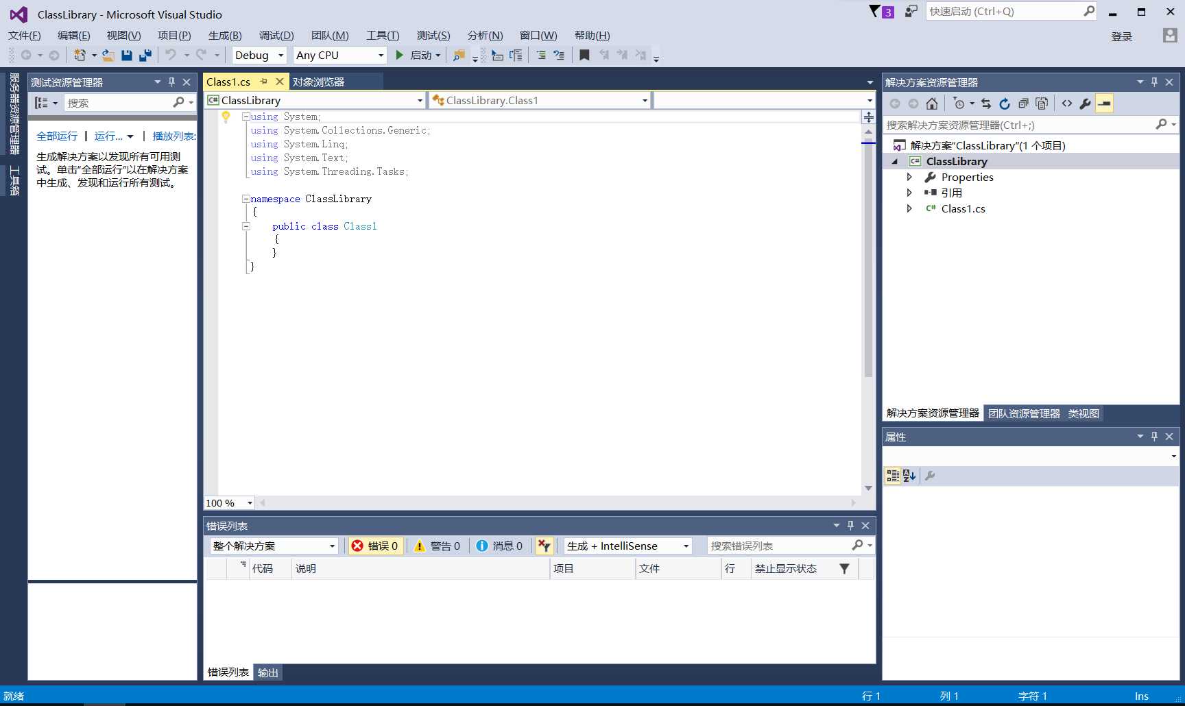Screen dimensions: 1185x706
Task: Switch to the Output (输出) tab
Action: pos(268,672)
